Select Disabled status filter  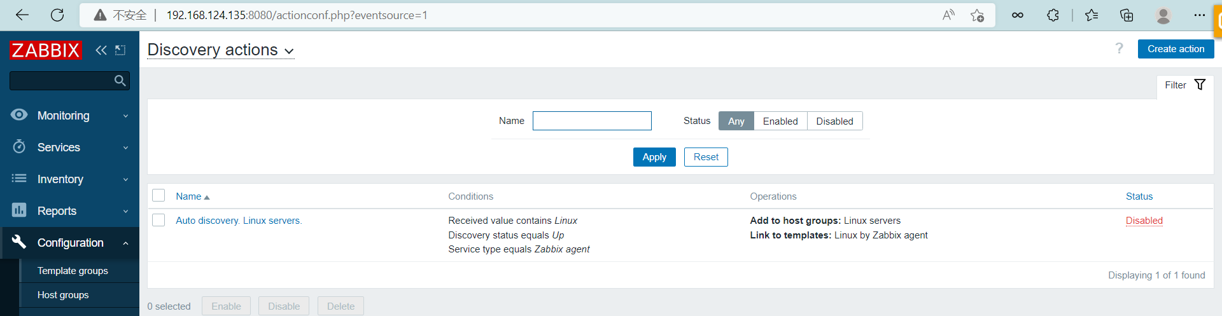(x=834, y=121)
